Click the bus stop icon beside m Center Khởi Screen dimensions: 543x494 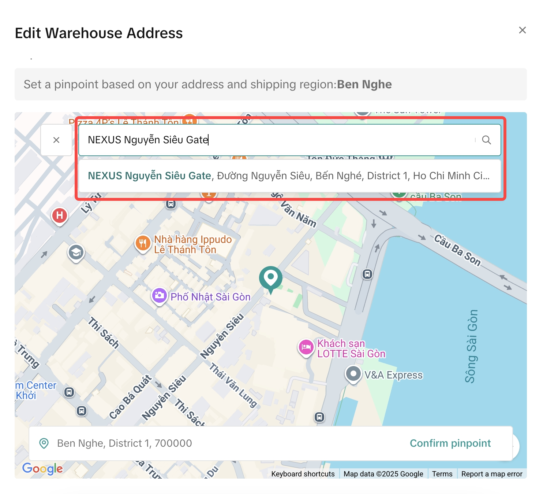(69, 392)
